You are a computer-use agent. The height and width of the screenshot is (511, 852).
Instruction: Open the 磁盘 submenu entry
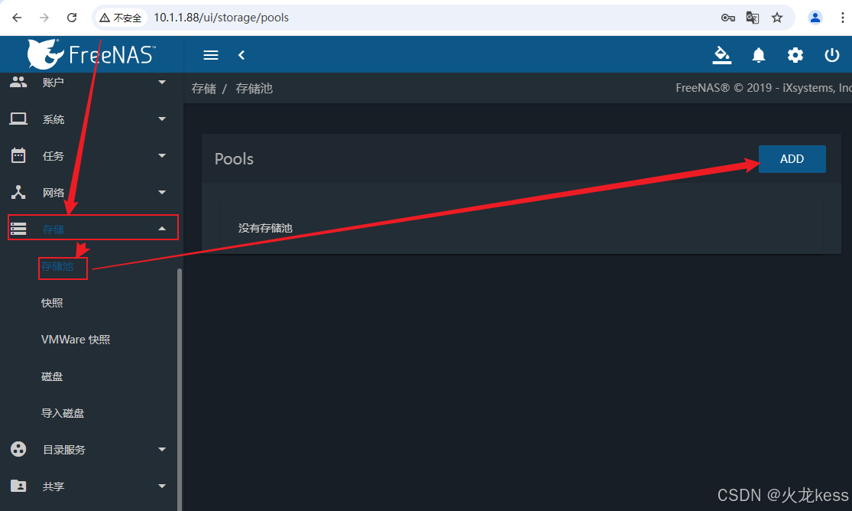tap(52, 376)
